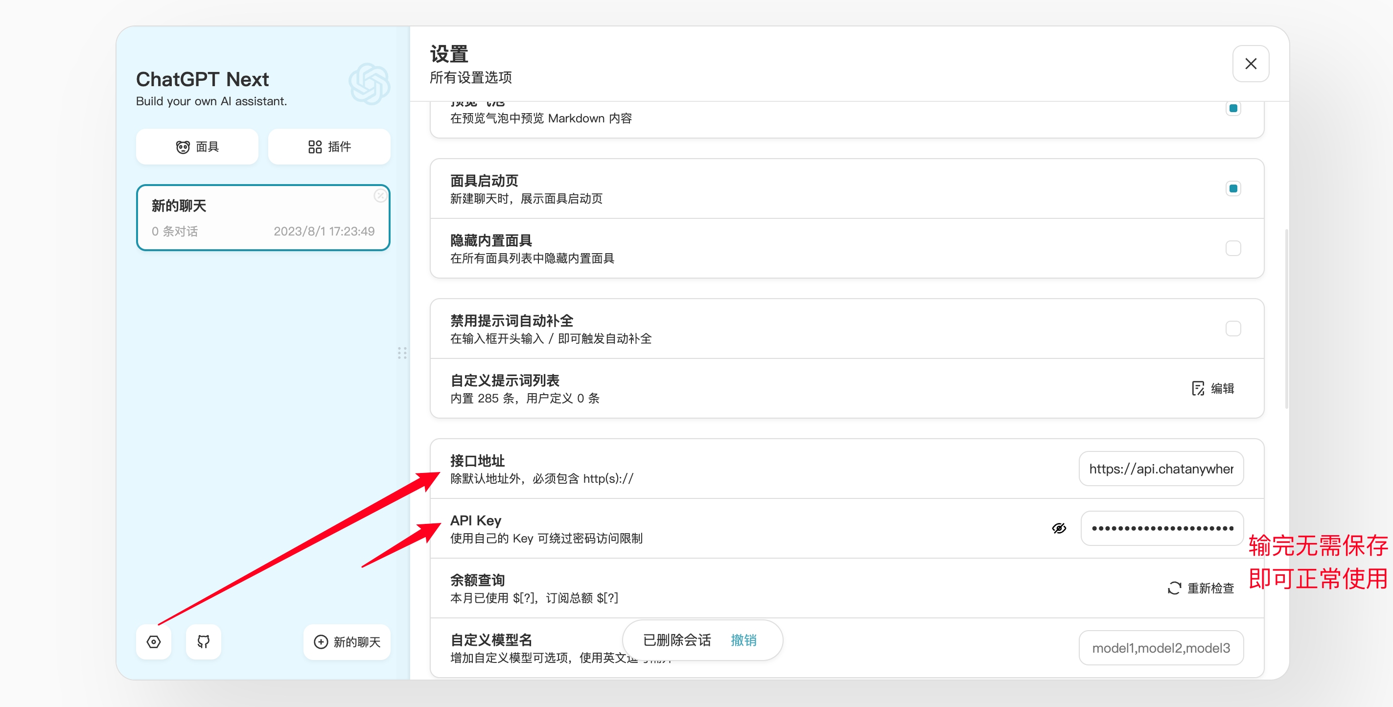Click the 重新检查 refresh balance button
Screen dimensions: 1393x707
[1201, 588]
